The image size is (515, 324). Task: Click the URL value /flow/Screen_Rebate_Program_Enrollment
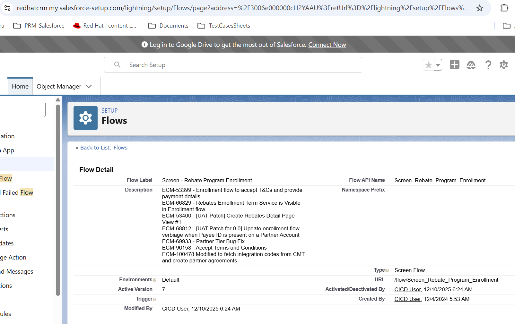(446, 280)
